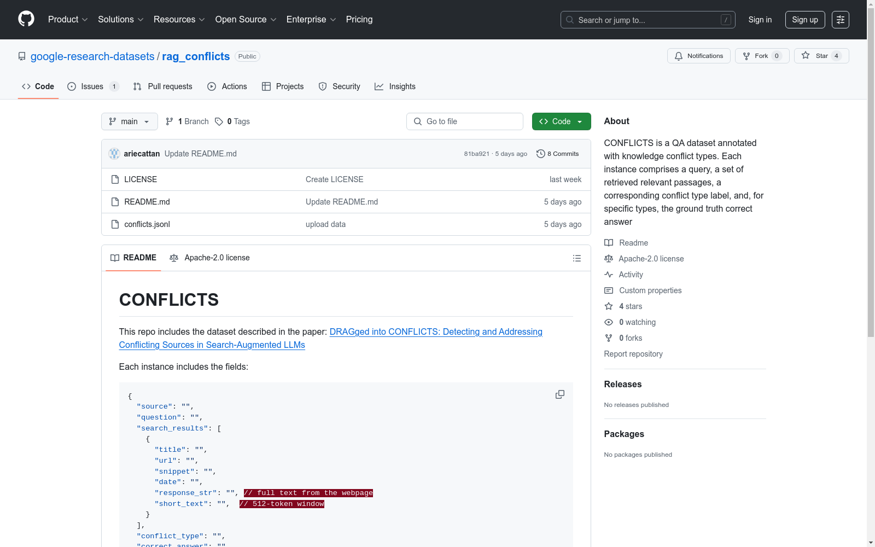
Task: Click the Activity pulse icon
Action: [609, 275]
